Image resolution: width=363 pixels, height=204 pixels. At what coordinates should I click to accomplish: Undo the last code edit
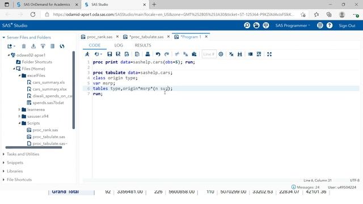[x=158, y=54]
